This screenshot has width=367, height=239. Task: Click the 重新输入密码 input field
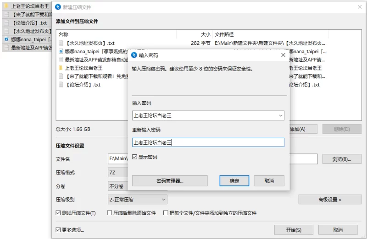(x=208, y=142)
